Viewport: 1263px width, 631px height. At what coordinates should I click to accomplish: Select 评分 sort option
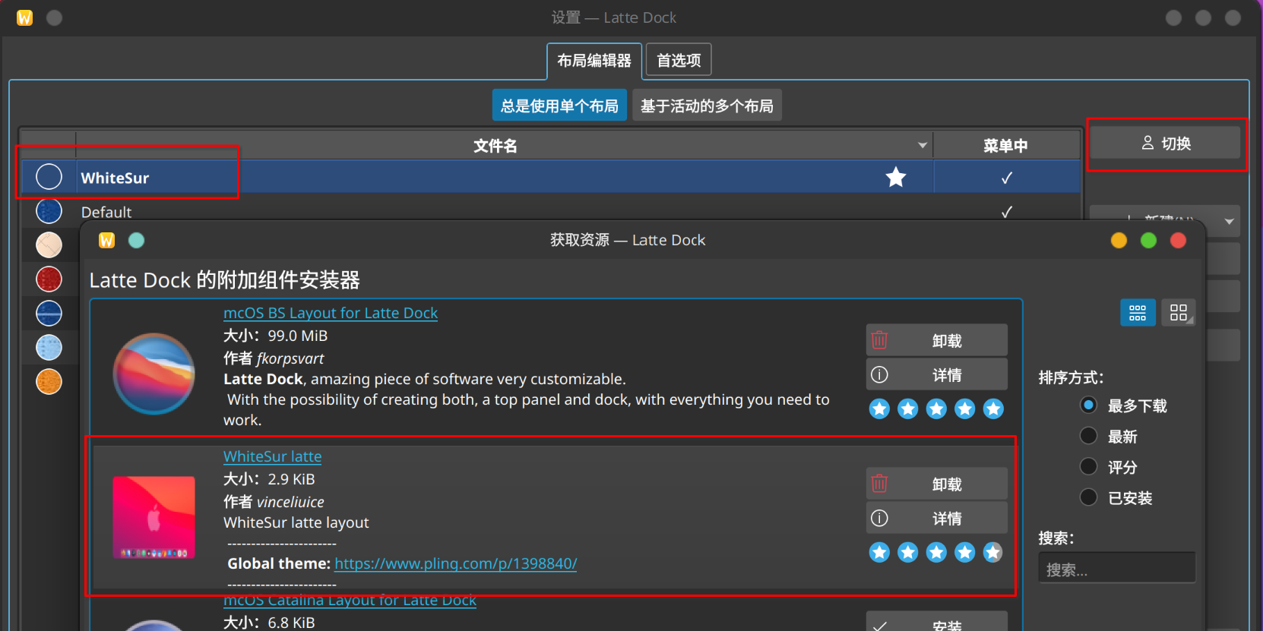pyautogui.click(x=1109, y=467)
